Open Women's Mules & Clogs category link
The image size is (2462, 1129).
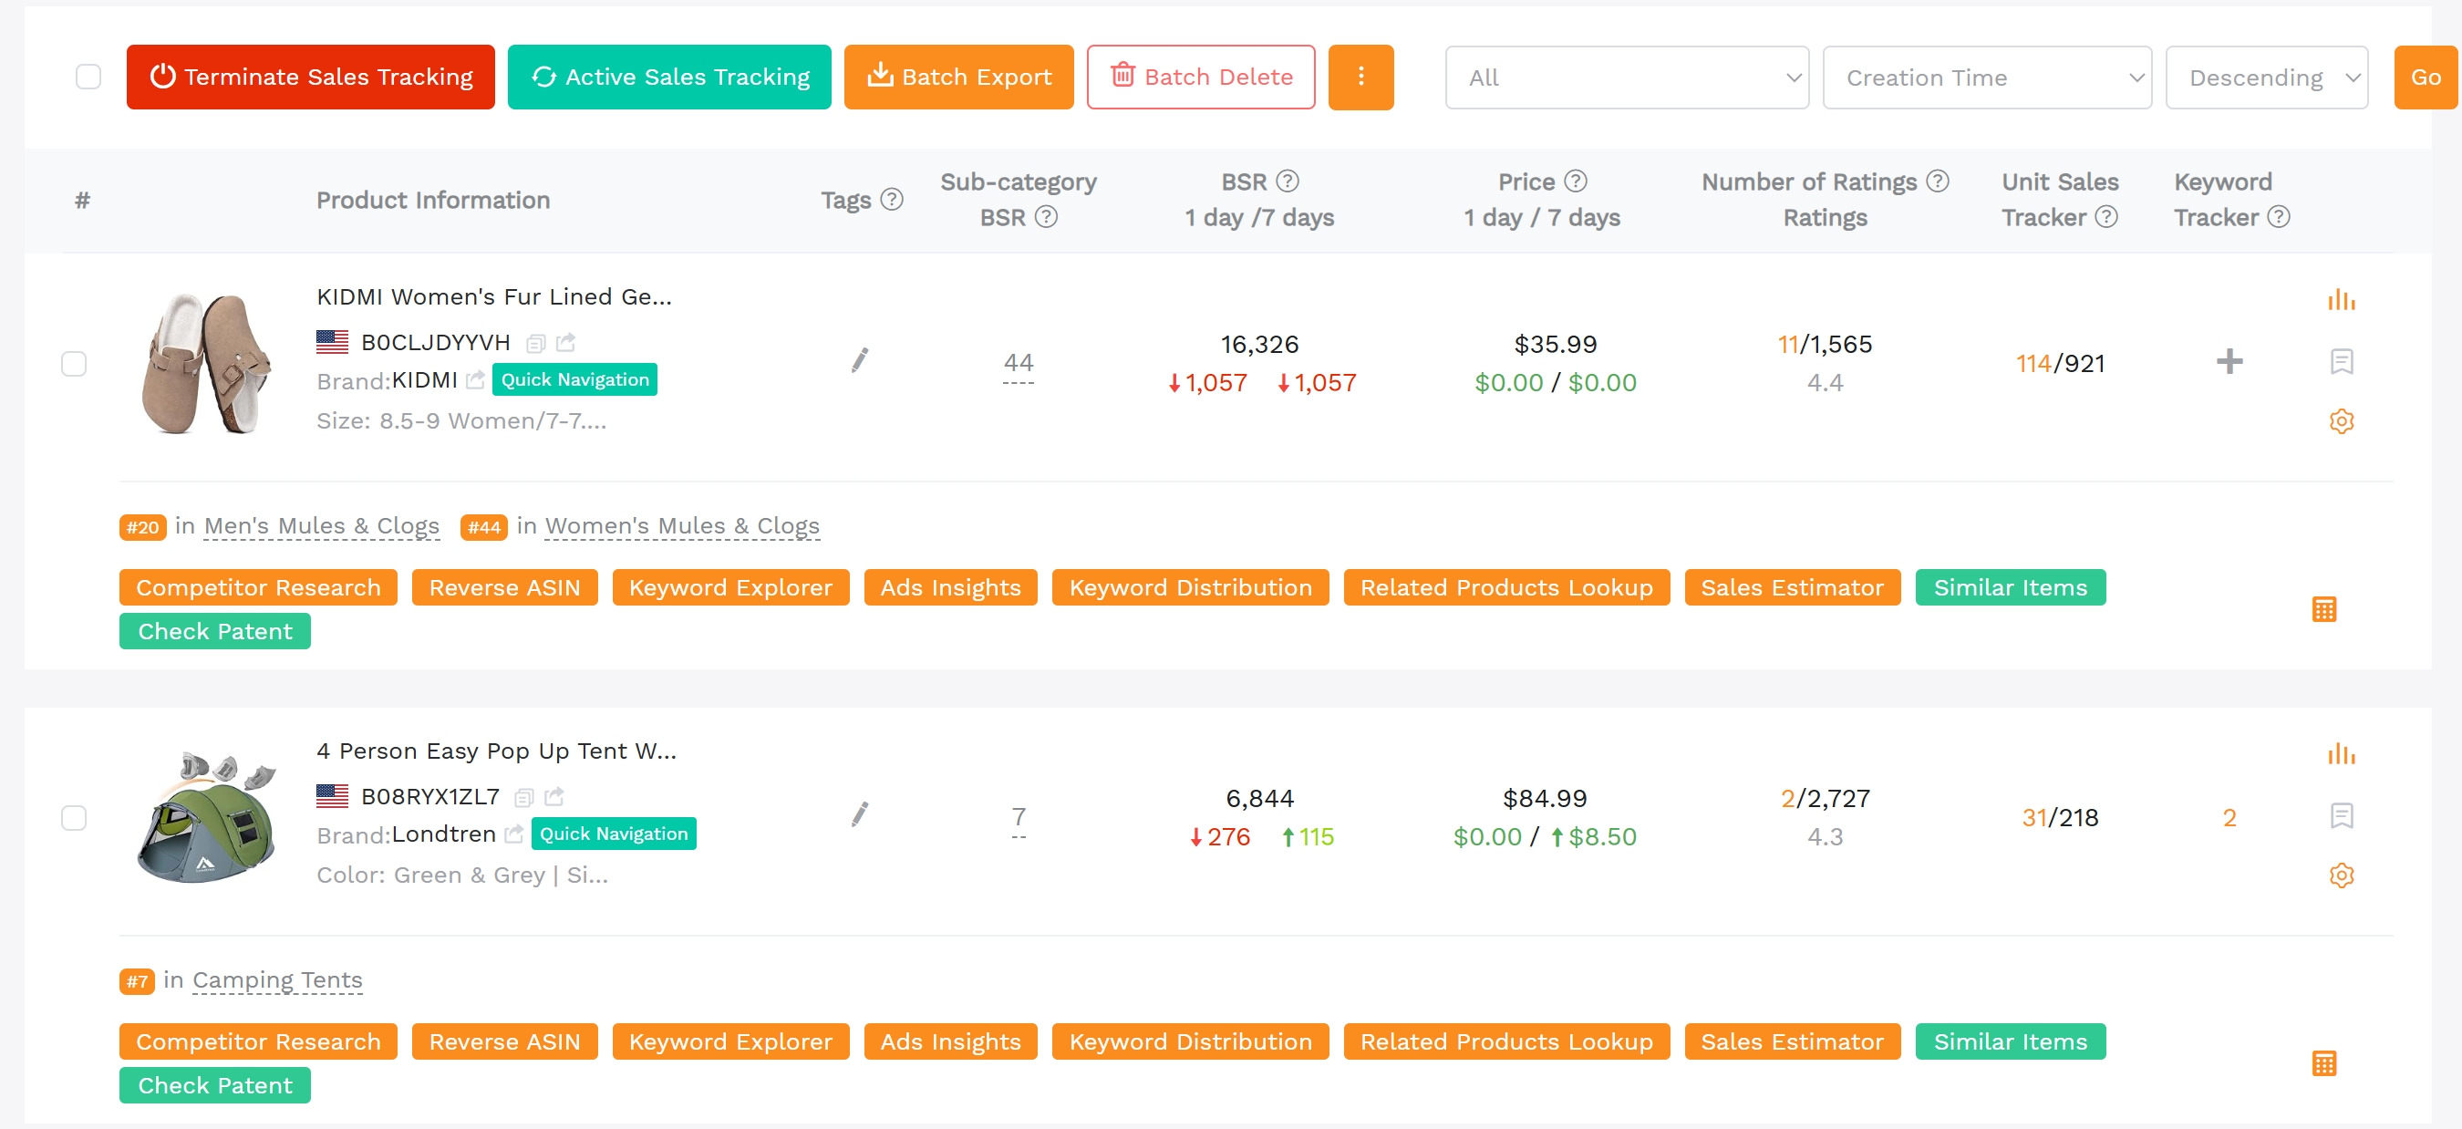click(681, 526)
